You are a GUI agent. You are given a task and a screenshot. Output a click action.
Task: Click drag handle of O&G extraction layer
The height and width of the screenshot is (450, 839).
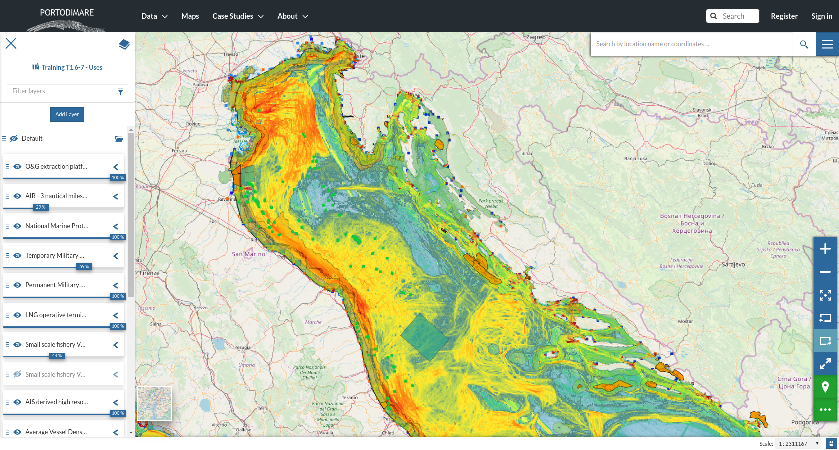[7, 167]
